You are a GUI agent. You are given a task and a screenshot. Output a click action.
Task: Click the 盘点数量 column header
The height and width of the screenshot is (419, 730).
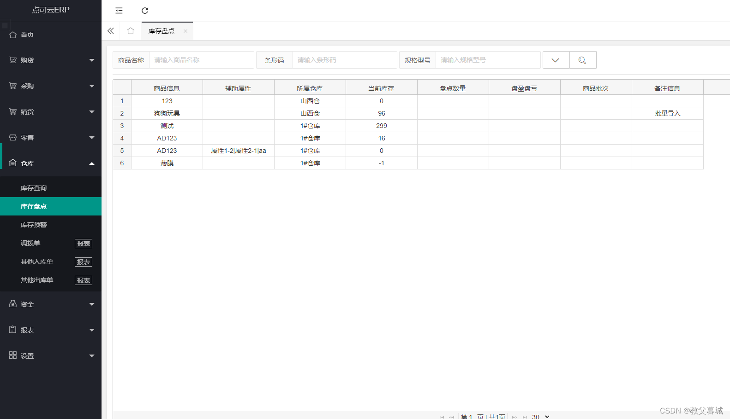pyautogui.click(x=453, y=88)
